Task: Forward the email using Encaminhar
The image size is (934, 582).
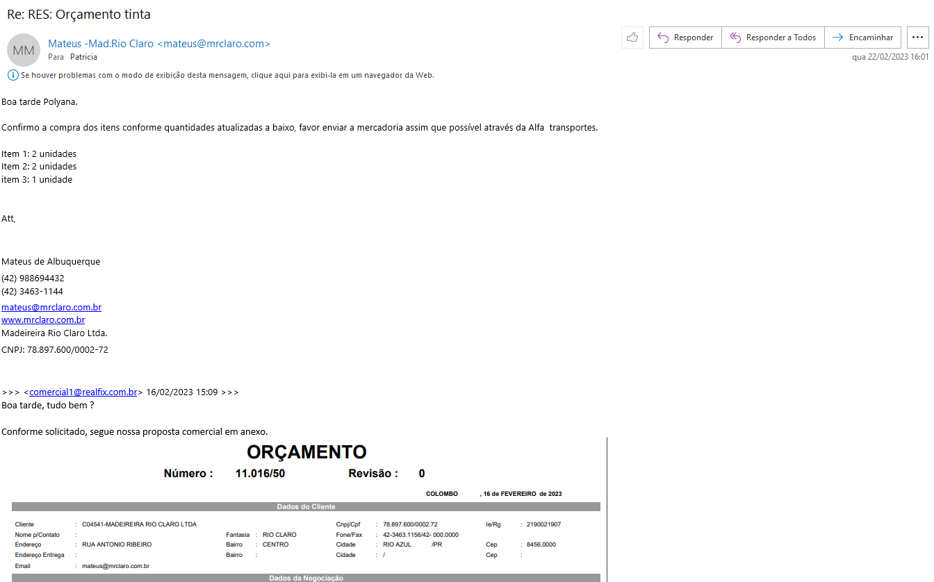Action: 862,38
